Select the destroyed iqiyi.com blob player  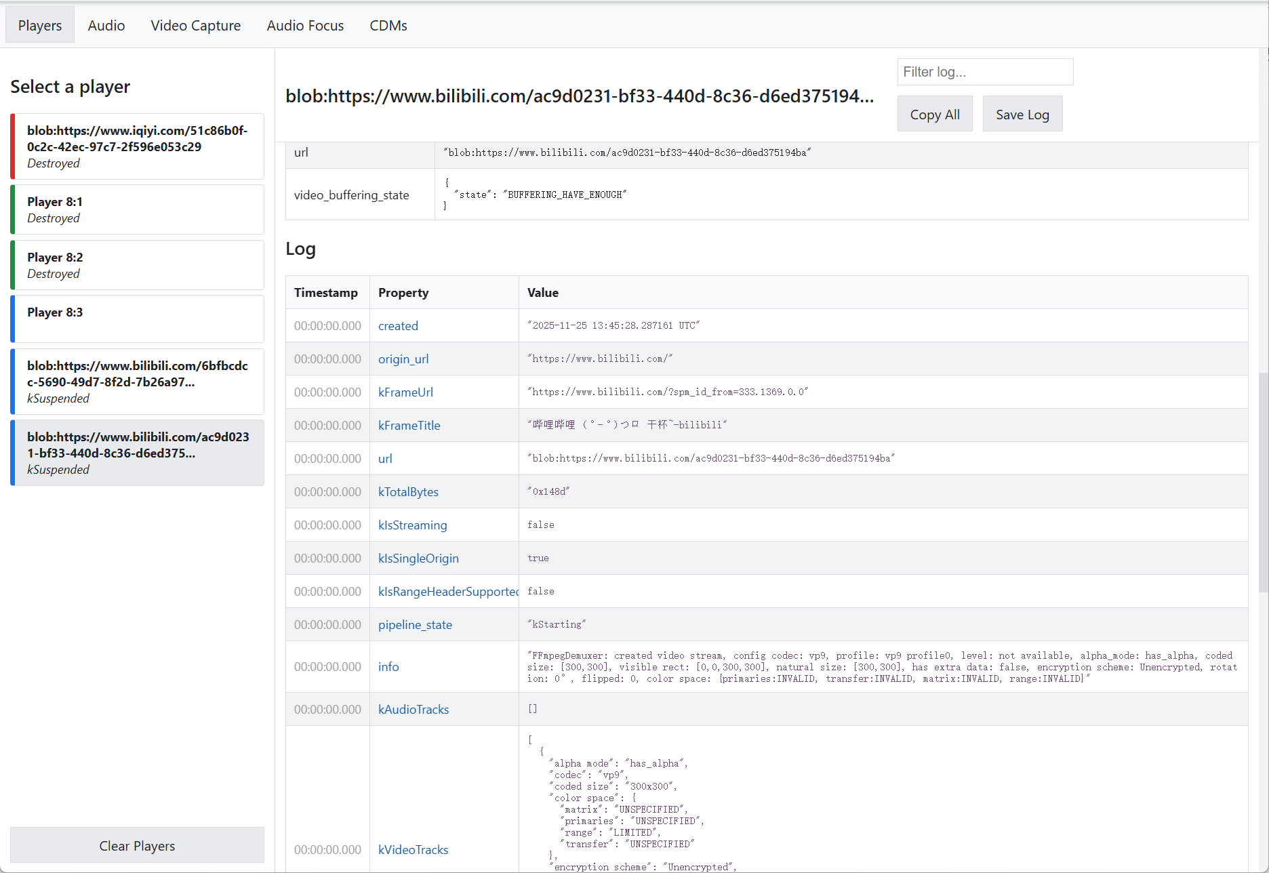coord(138,146)
